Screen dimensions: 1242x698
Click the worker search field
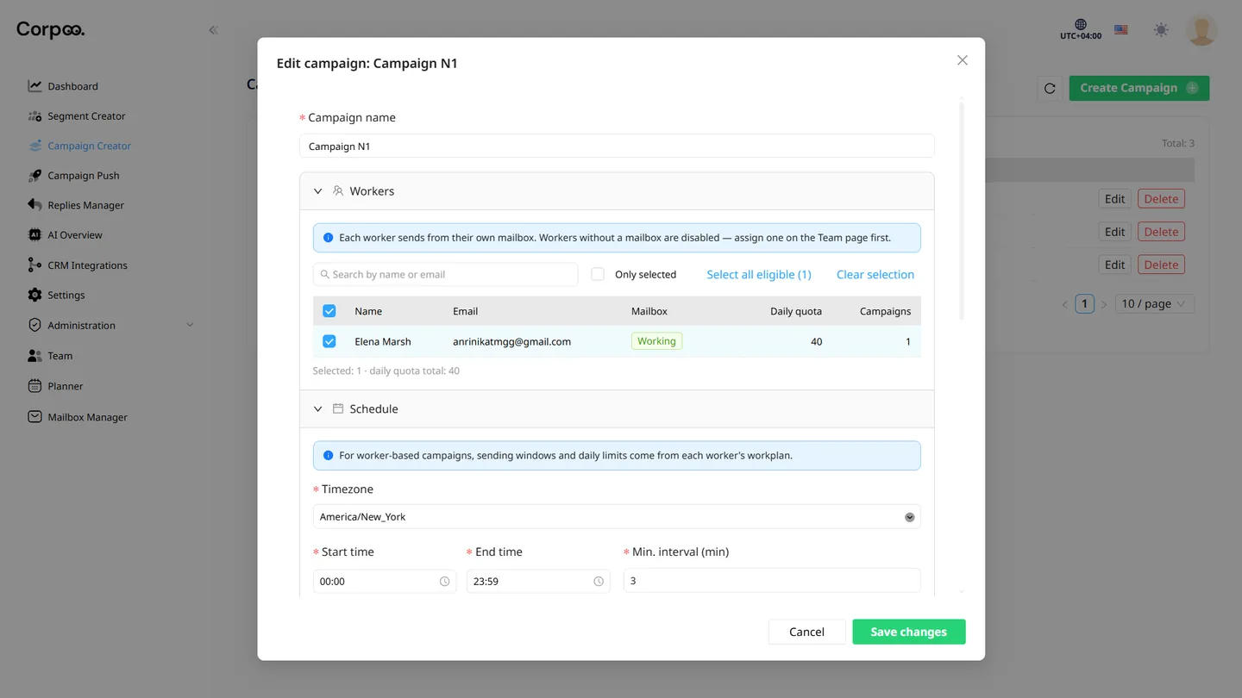[x=445, y=274]
